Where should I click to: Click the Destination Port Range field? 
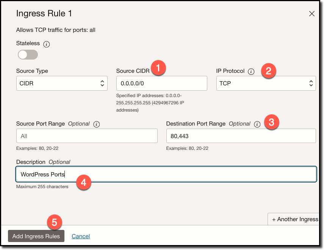pyautogui.click(x=241, y=135)
